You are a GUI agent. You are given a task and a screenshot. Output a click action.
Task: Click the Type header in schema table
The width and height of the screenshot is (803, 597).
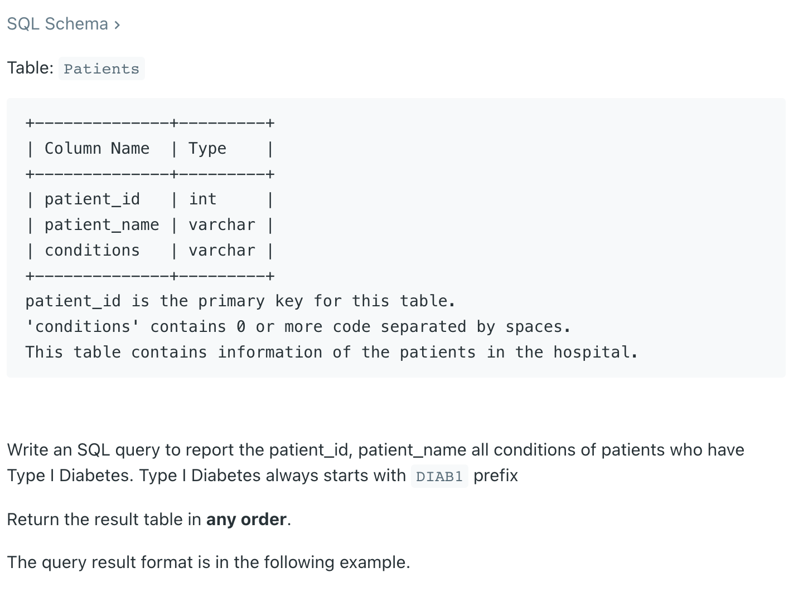[x=207, y=148]
